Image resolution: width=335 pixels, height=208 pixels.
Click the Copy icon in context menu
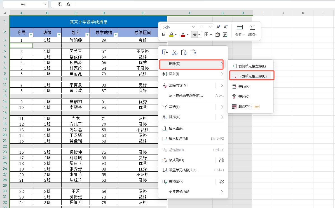[x=165, y=52]
